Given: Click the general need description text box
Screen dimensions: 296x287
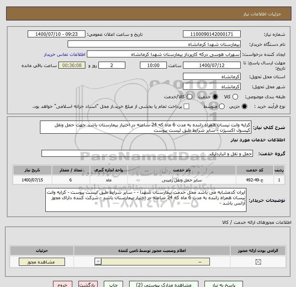Looking at the screenshot, I should click(x=146, y=128).
